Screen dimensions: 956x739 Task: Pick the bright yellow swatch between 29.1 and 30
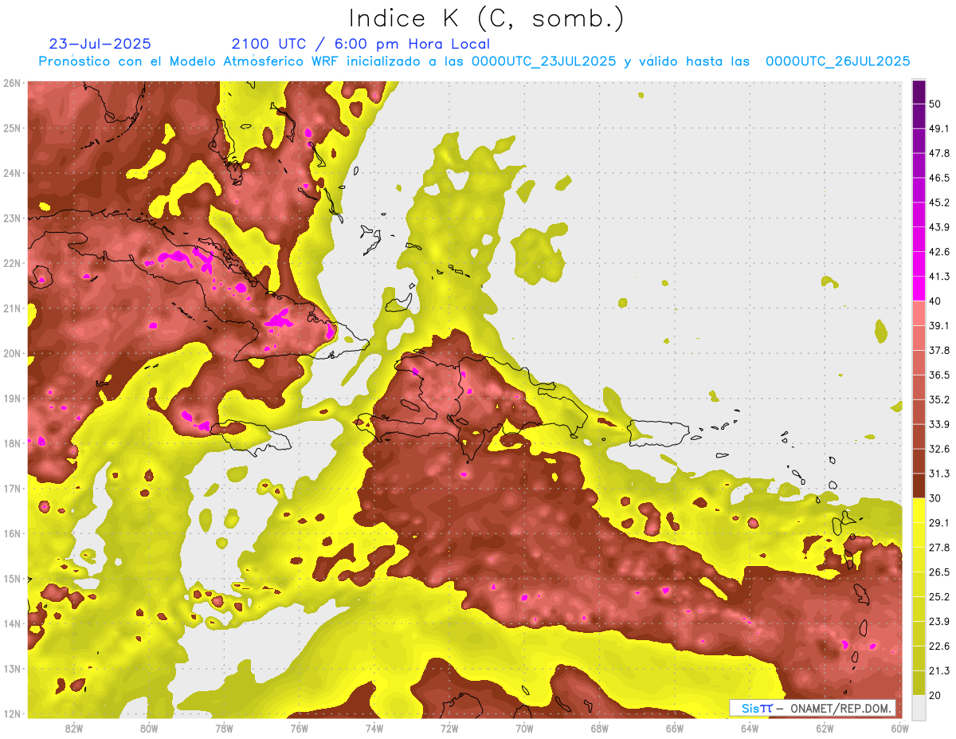pyautogui.click(x=919, y=510)
